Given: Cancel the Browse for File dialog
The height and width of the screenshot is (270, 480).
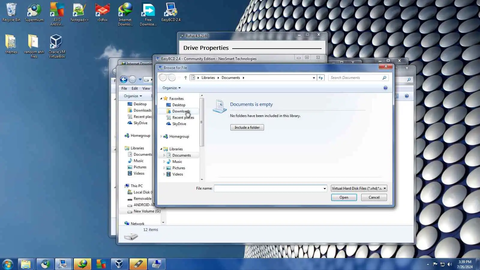Looking at the screenshot, I should (x=374, y=197).
